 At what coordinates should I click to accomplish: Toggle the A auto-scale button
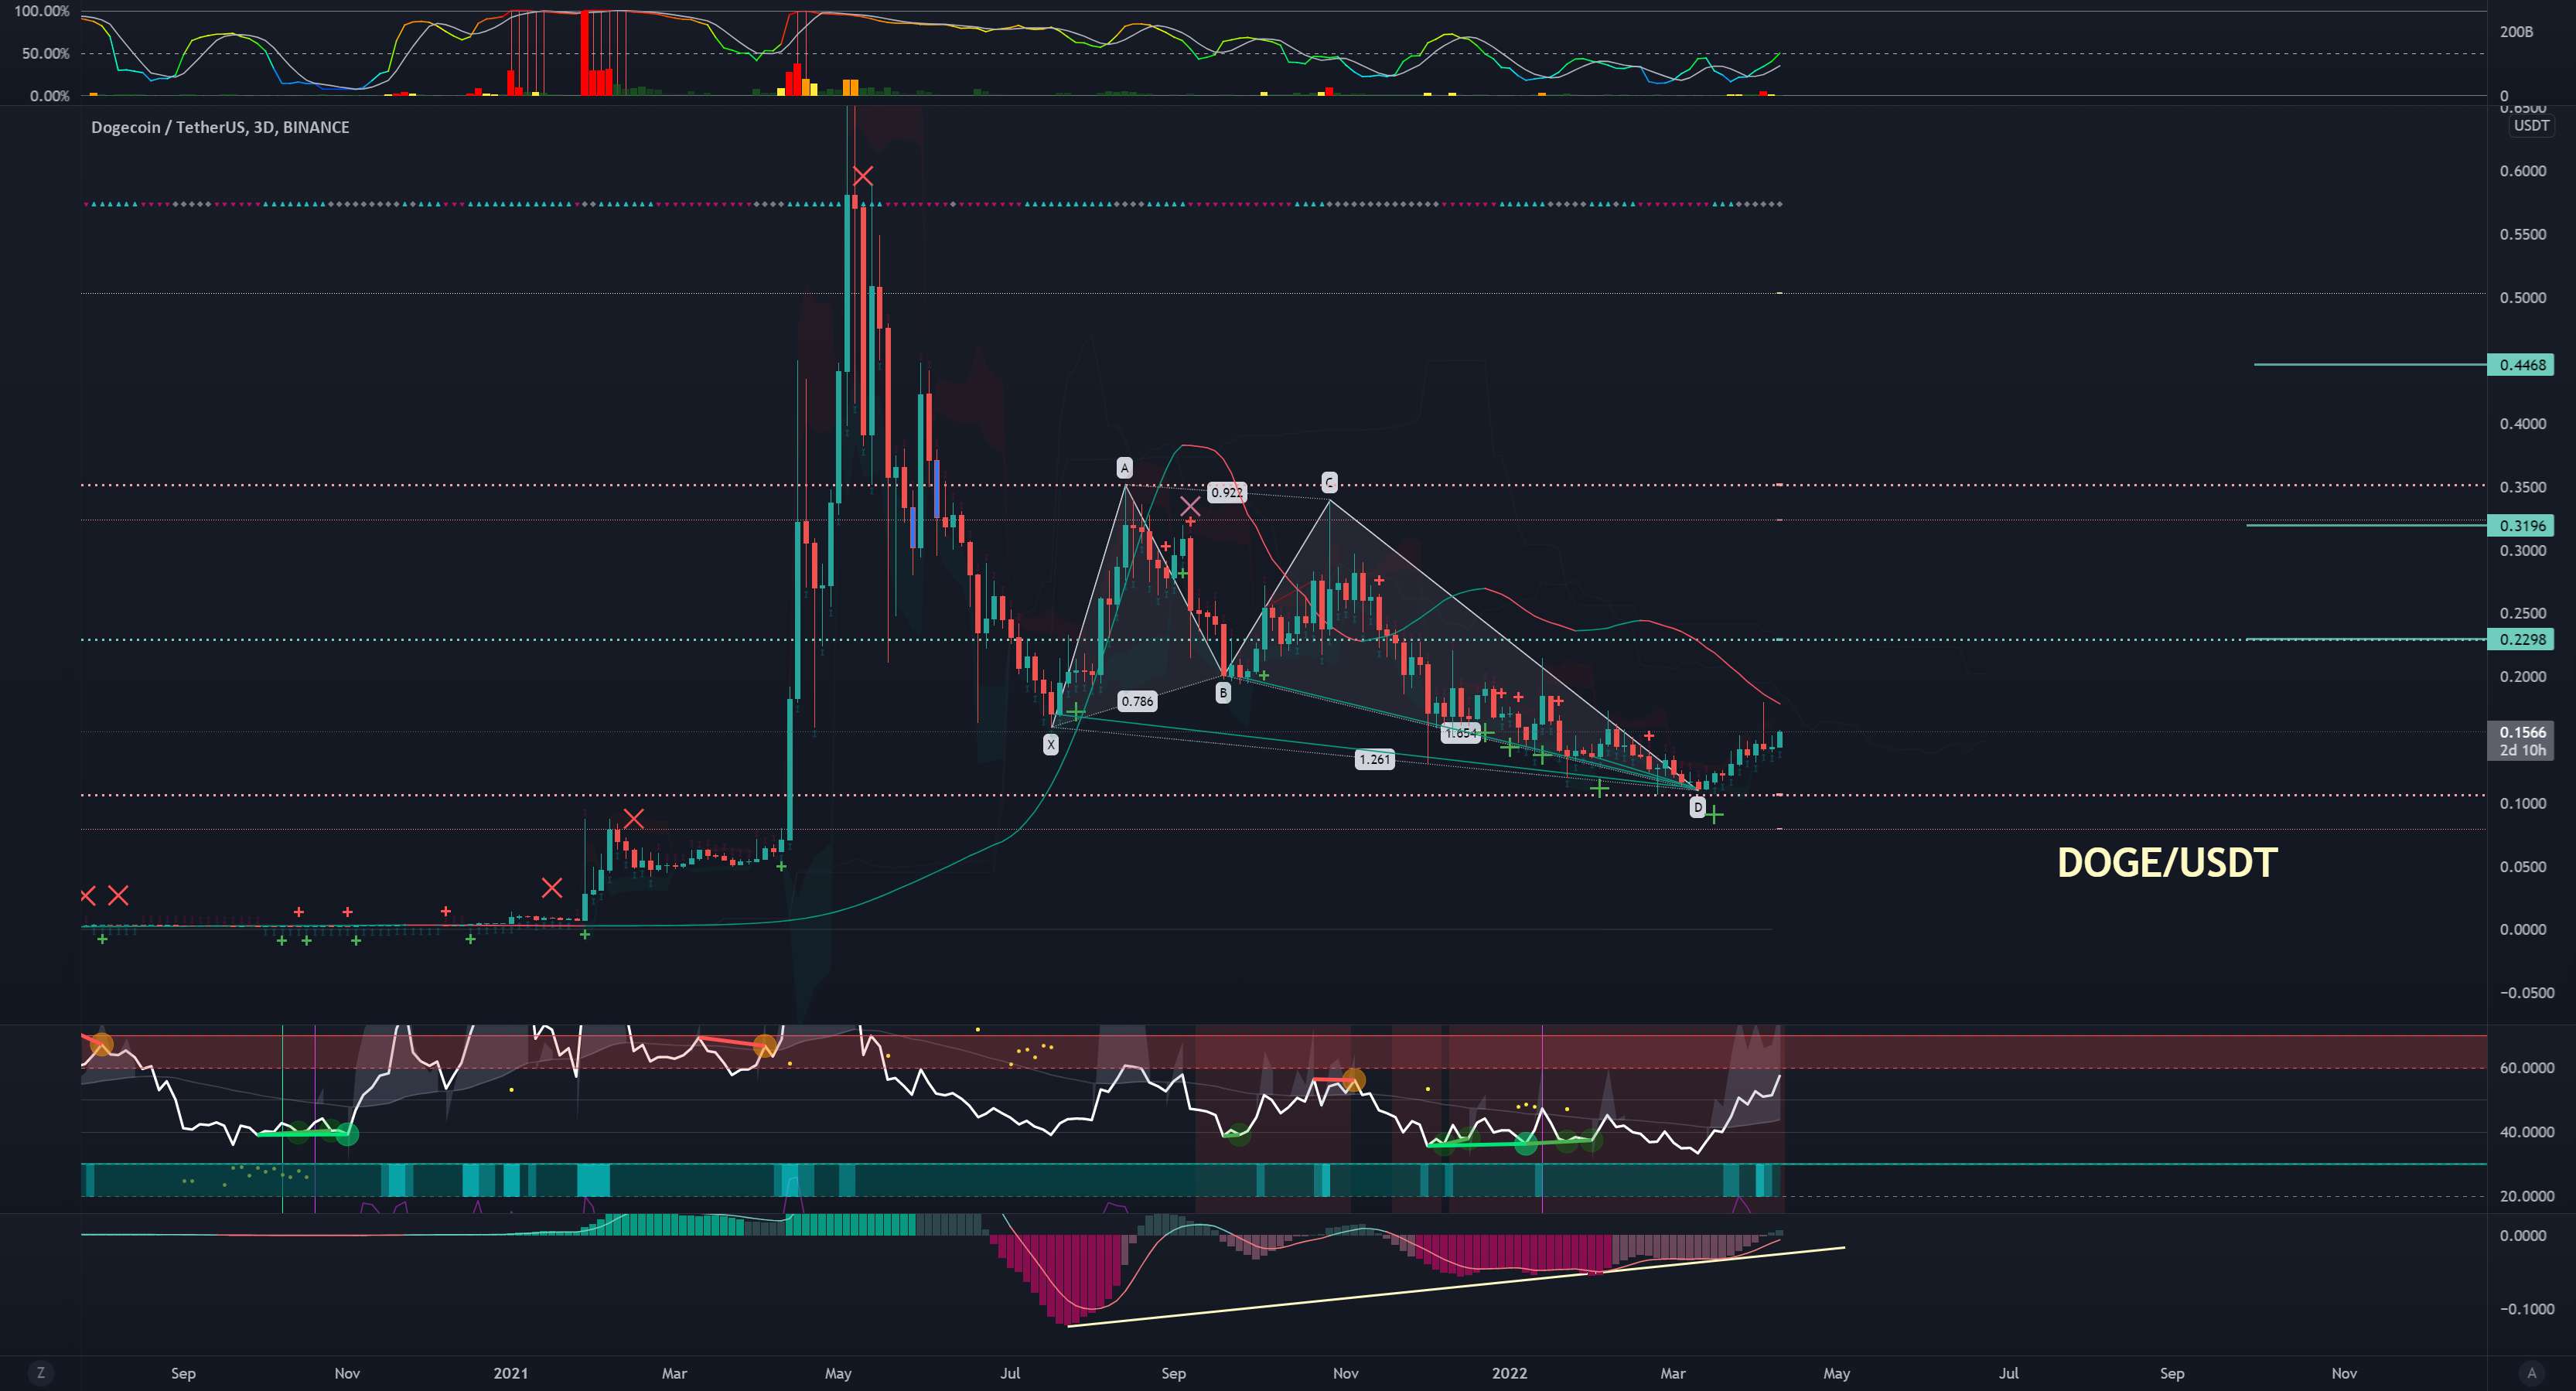pyautogui.click(x=2531, y=1372)
